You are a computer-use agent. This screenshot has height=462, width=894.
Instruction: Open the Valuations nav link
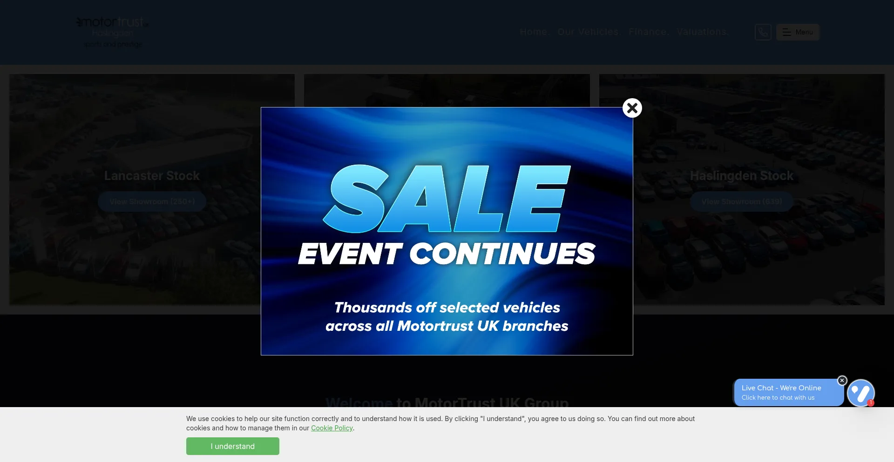coord(703,32)
